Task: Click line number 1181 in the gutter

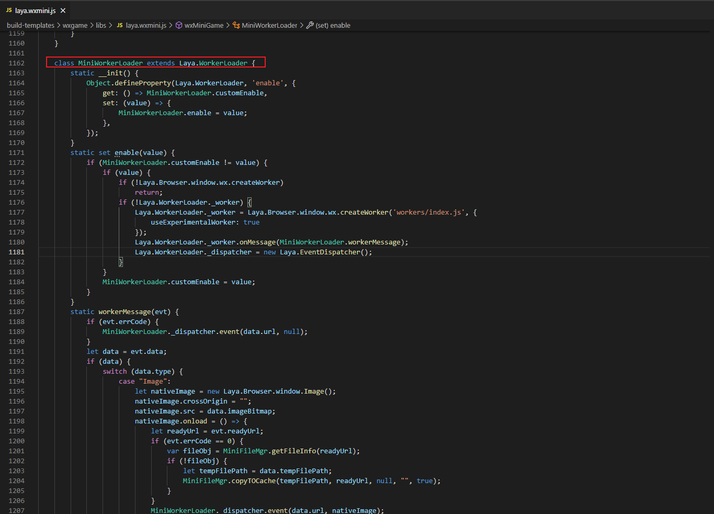Action: pyautogui.click(x=16, y=252)
